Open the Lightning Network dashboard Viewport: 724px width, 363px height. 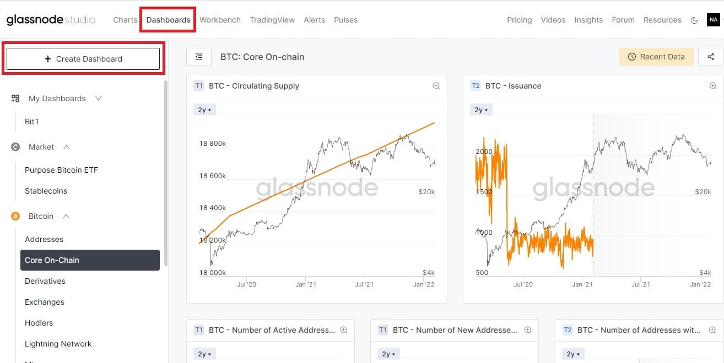[58, 344]
